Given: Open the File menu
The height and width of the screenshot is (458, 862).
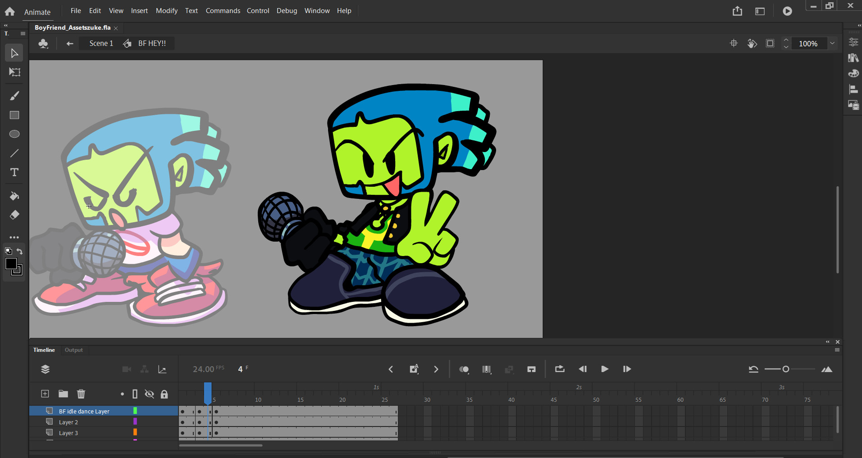Looking at the screenshot, I should pyautogui.click(x=76, y=10).
